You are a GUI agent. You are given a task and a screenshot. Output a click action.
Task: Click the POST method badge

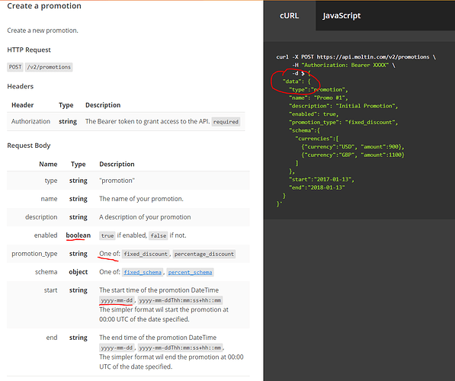click(15, 67)
